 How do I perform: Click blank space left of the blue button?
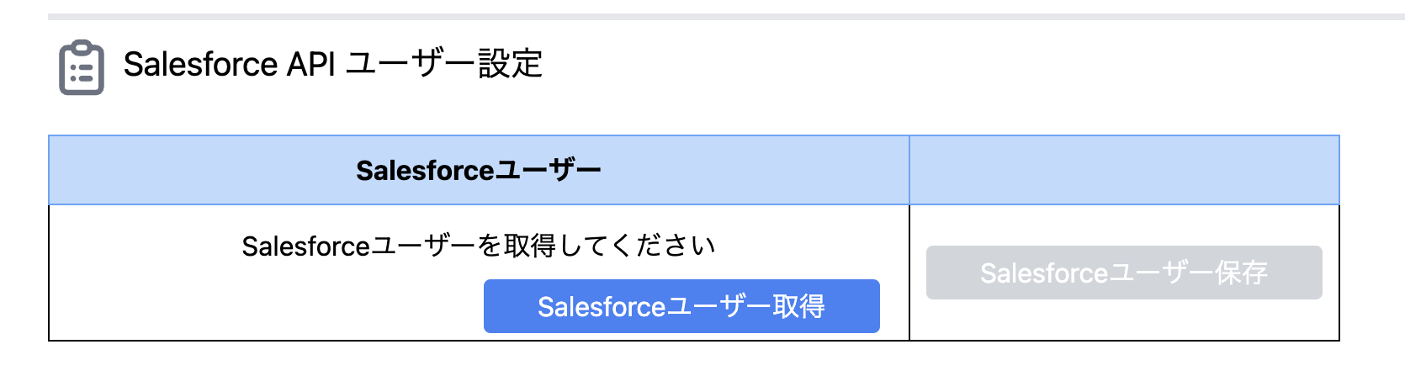269,306
